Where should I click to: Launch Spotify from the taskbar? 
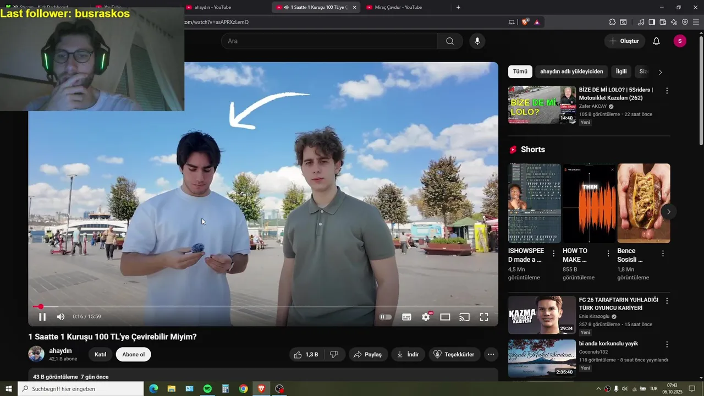[x=207, y=389]
